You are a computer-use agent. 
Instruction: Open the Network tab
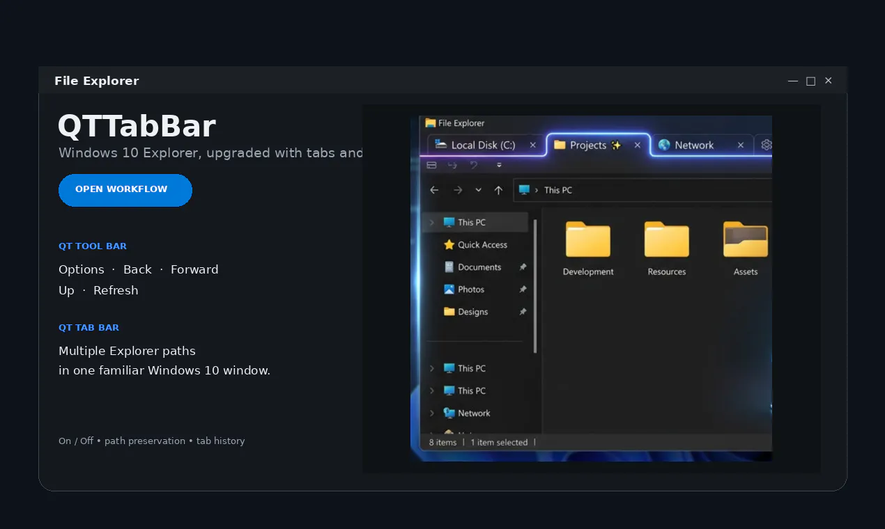click(x=702, y=145)
